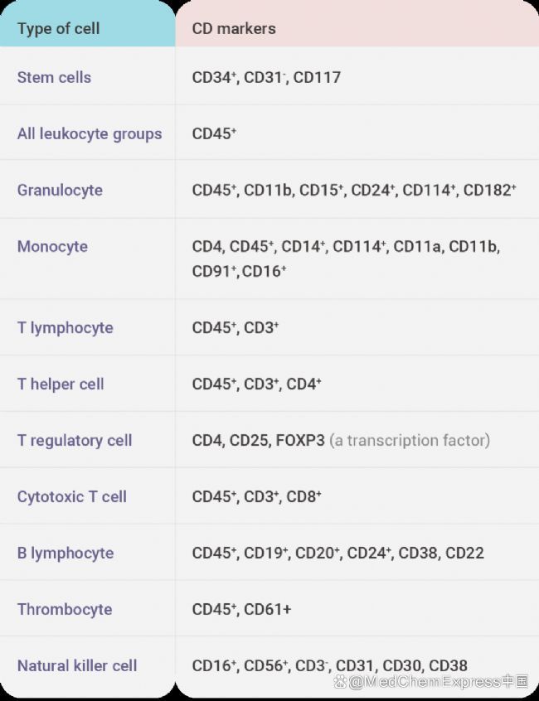539x701 pixels.
Task: Click the 'T helper cell' label
Action: (61, 384)
